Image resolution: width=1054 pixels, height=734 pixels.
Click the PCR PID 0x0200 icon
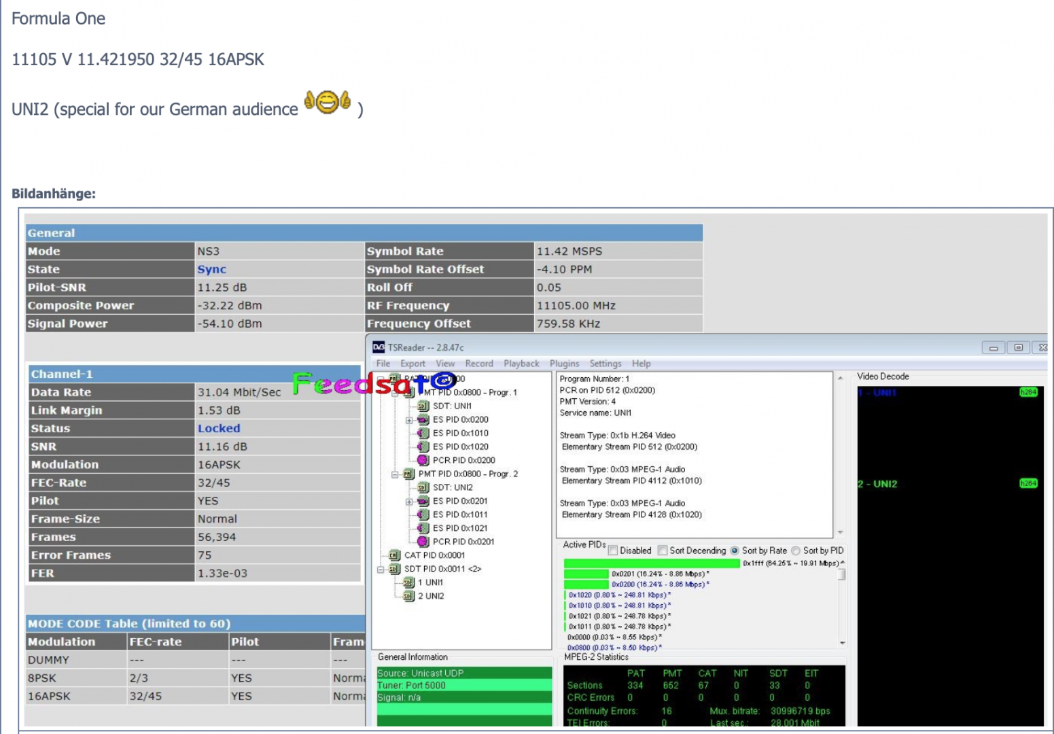[423, 461]
